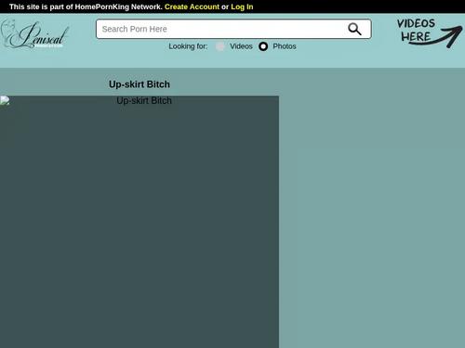Click the HomePornKing Network banner text
The width and height of the screenshot is (465, 348).
coord(86,6)
